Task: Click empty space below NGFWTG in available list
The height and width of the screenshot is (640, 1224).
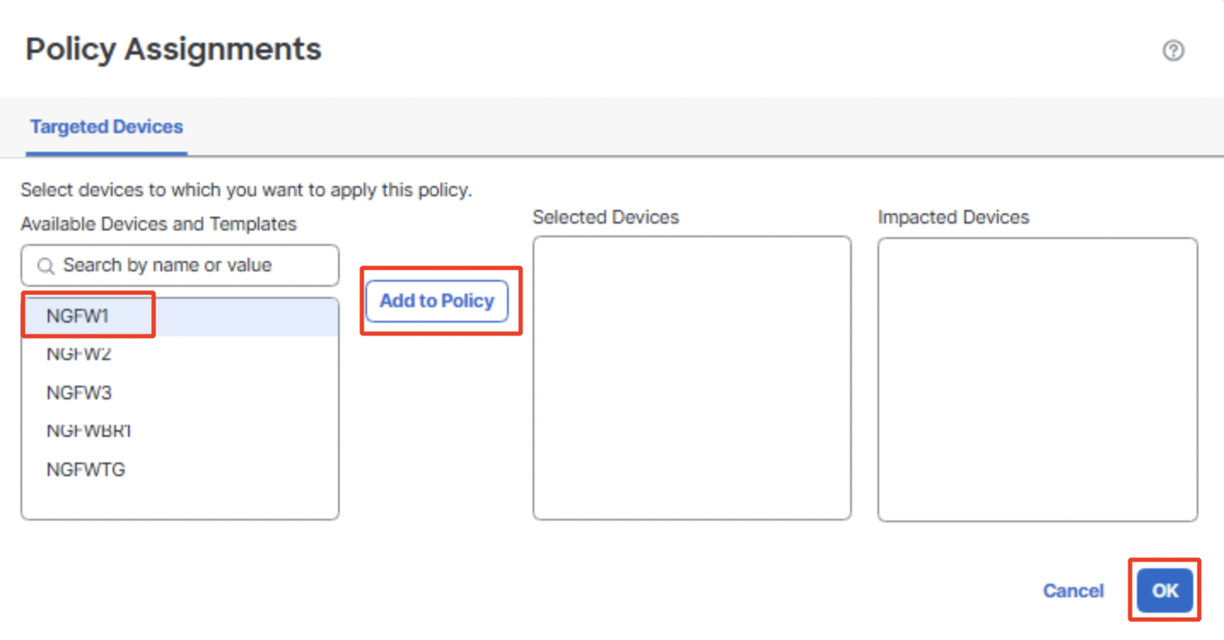Action: click(179, 500)
